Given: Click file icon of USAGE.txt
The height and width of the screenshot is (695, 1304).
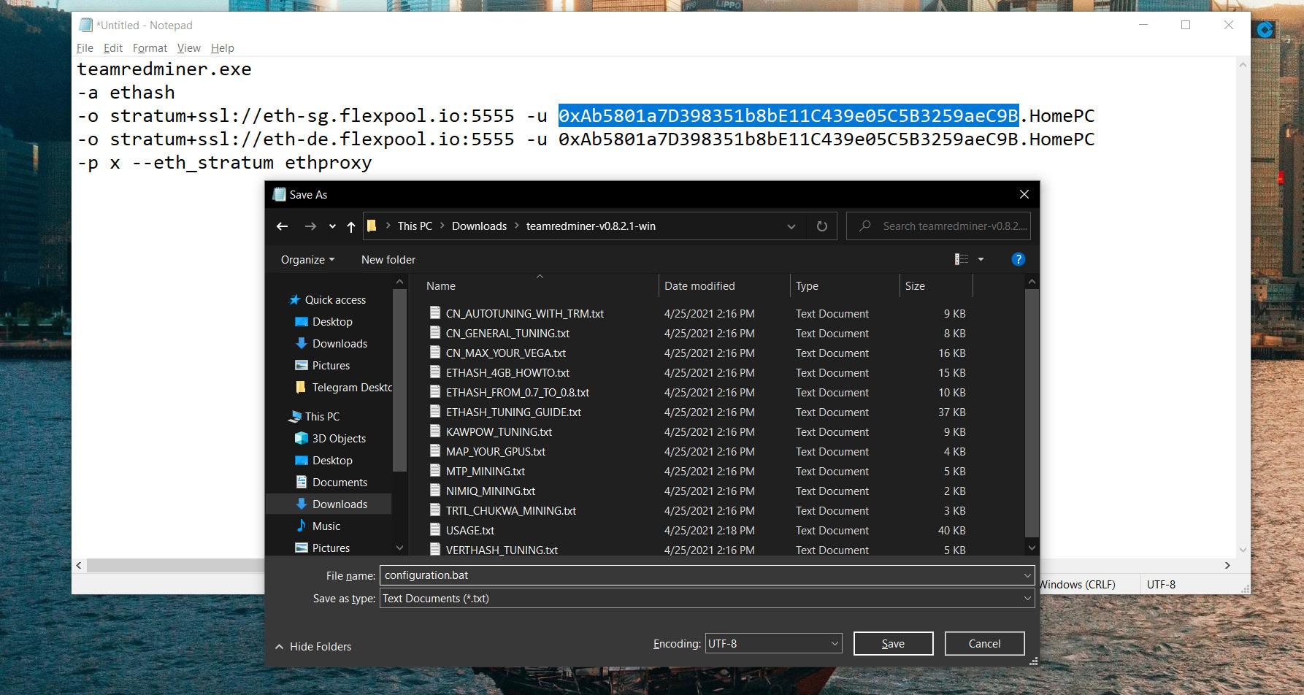Looking at the screenshot, I should tap(435, 530).
